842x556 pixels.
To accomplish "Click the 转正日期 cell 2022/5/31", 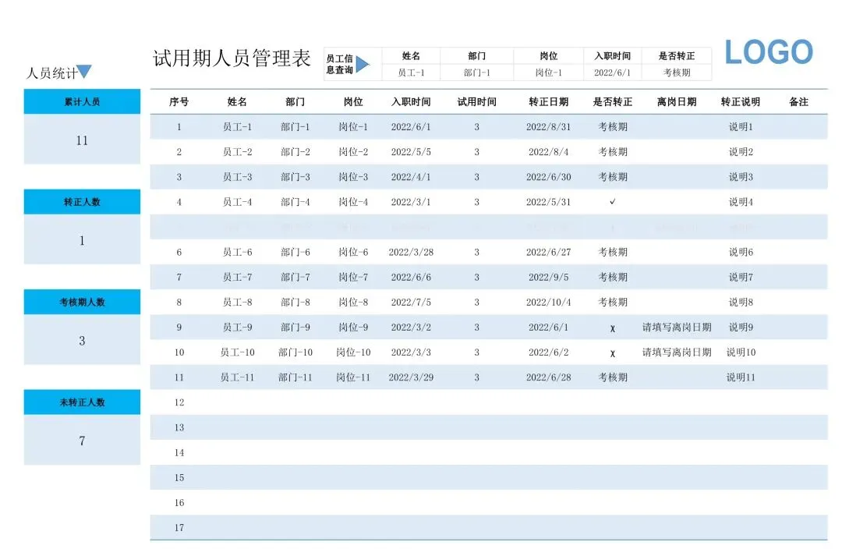I will pyautogui.click(x=548, y=202).
